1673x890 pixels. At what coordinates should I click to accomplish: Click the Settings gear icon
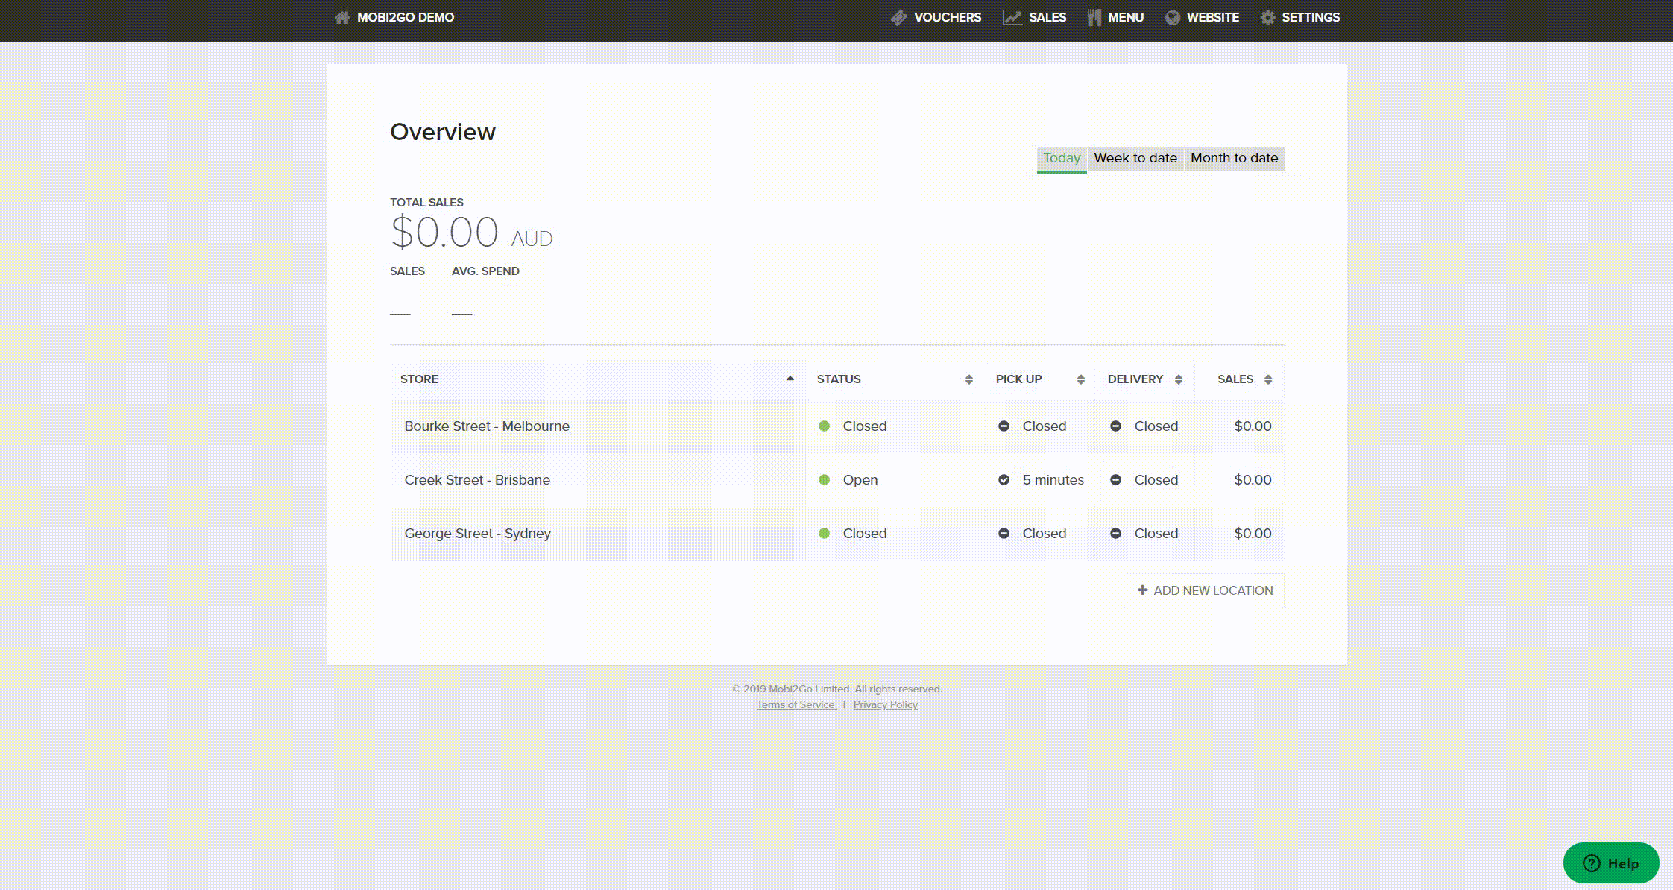pyautogui.click(x=1267, y=17)
